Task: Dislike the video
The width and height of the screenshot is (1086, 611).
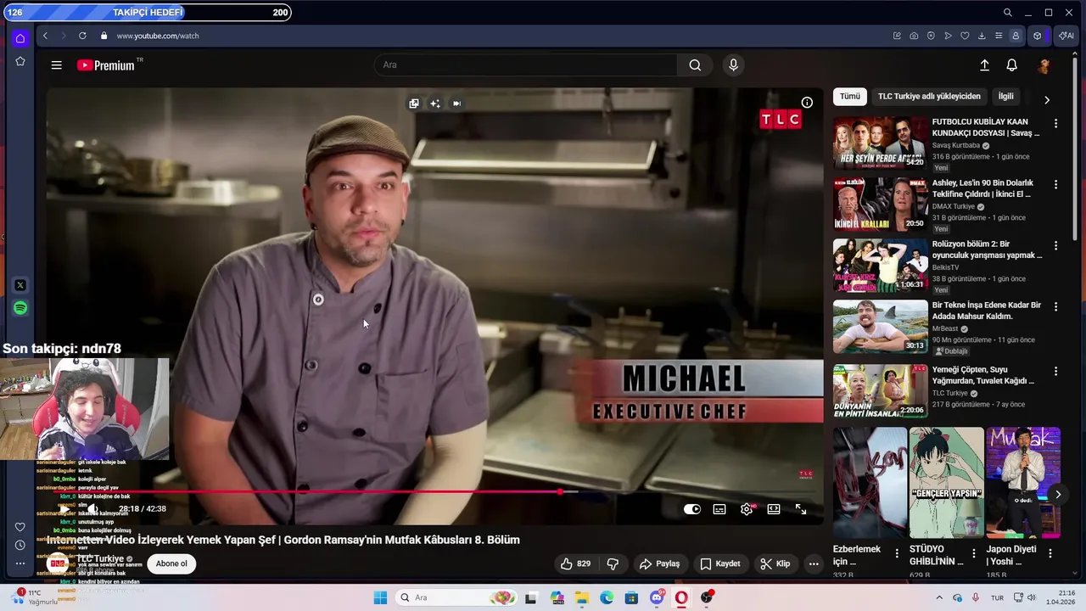Action: [613, 563]
